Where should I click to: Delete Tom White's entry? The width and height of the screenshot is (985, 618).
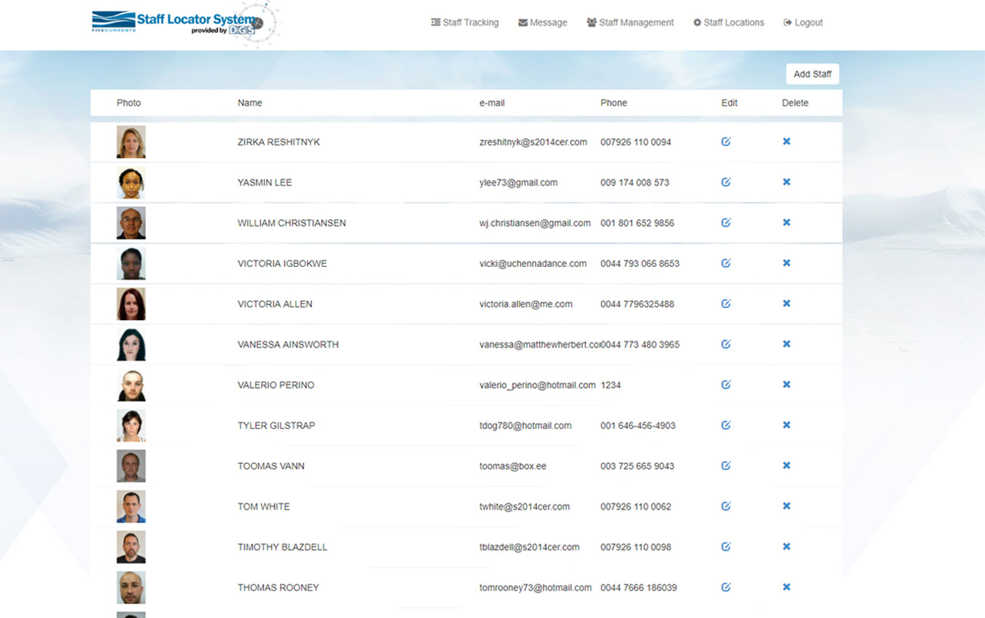point(787,506)
